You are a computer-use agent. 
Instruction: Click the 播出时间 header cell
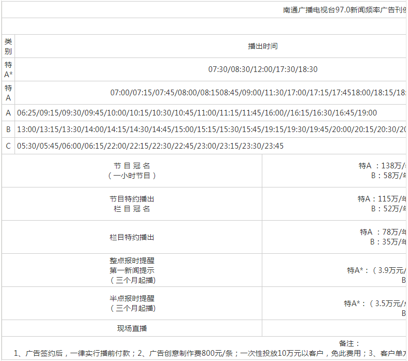[x=263, y=46]
